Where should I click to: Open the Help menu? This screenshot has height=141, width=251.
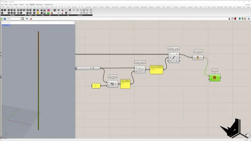[x=27, y=5]
